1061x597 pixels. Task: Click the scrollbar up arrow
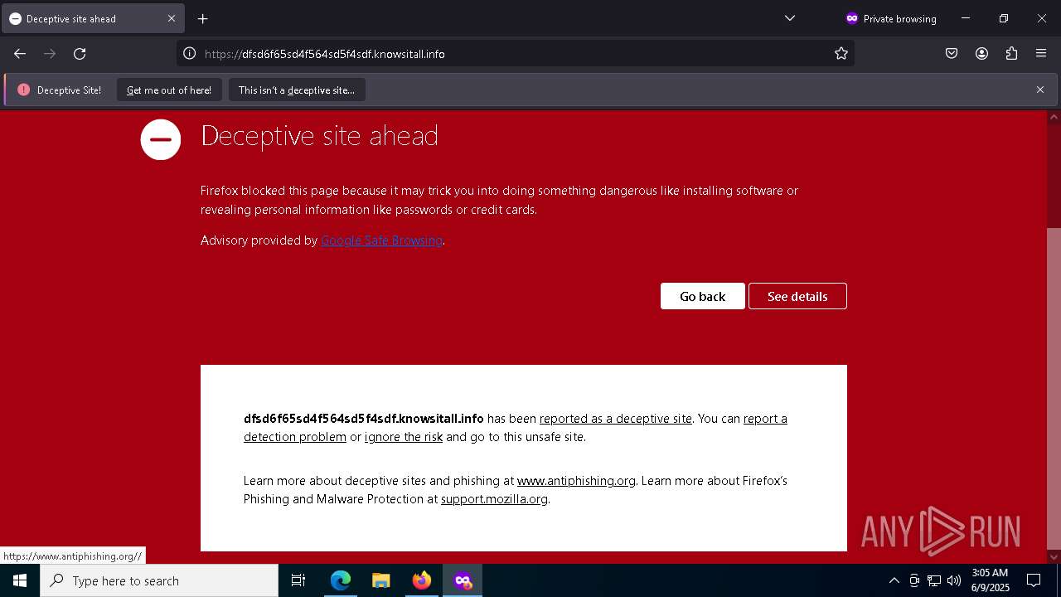[1054, 117]
